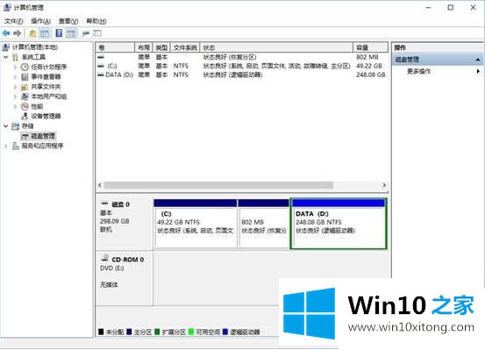Click the 磁盘 0 disk icon in the lower pane
485x350 pixels.
pyautogui.click(x=104, y=204)
